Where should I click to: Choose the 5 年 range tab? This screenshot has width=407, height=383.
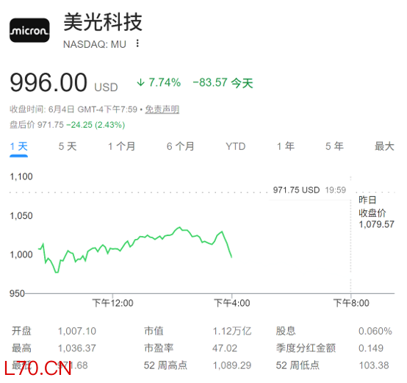point(334,146)
